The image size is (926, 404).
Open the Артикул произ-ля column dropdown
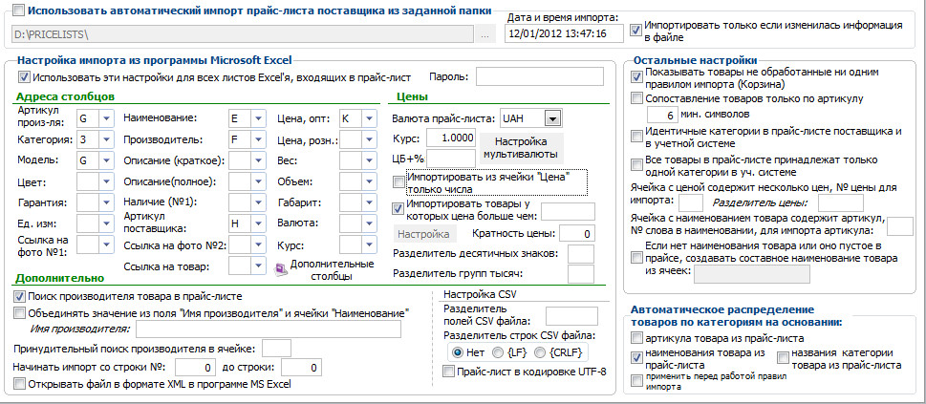pos(106,118)
